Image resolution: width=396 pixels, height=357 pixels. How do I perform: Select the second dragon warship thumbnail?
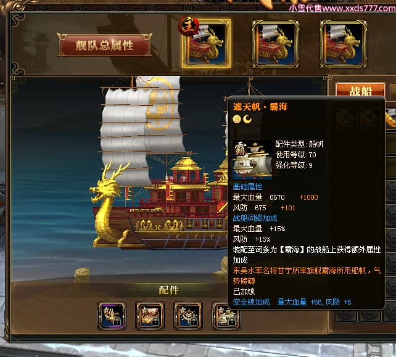click(x=276, y=44)
